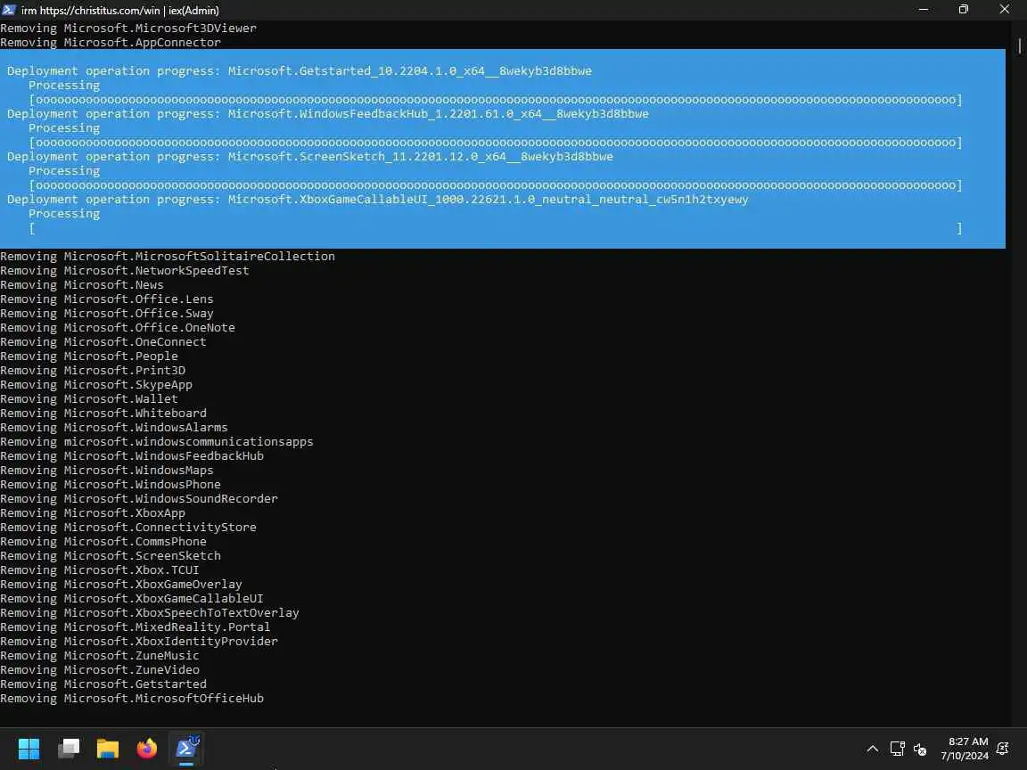
Task: Open the notification bell icon
Action: point(1002,749)
